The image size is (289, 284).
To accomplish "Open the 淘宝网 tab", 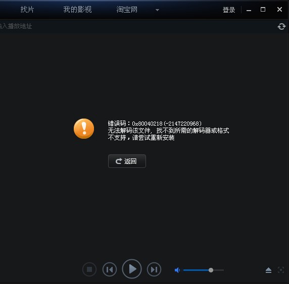I will (x=127, y=10).
